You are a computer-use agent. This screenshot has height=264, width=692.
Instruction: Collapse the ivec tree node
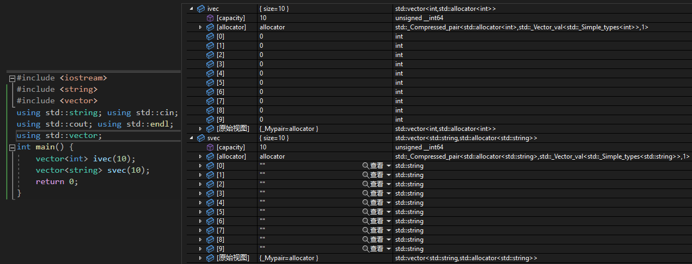coord(191,9)
